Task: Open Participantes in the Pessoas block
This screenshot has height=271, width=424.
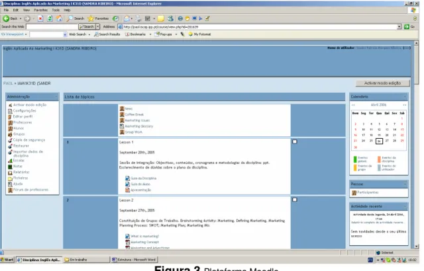Action: click(368, 192)
